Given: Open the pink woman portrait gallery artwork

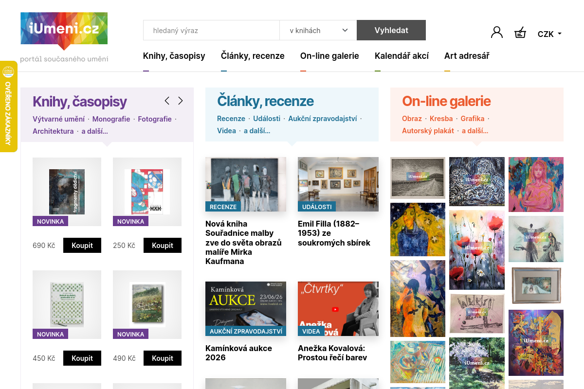Looking at the screenshot, I should tap(536, 184).
